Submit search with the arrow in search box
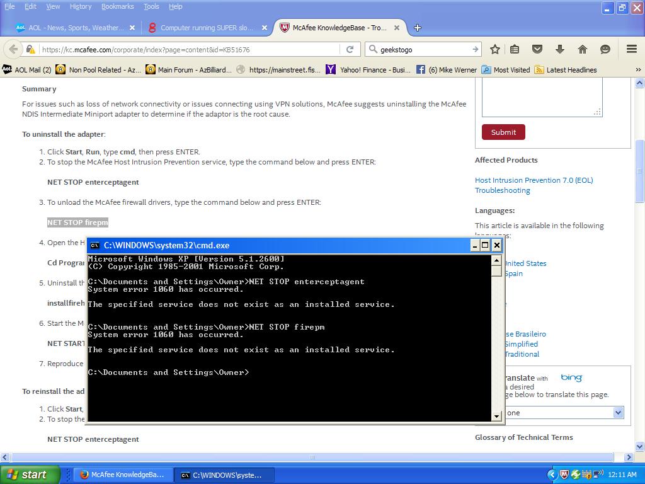 pos(475,49)
